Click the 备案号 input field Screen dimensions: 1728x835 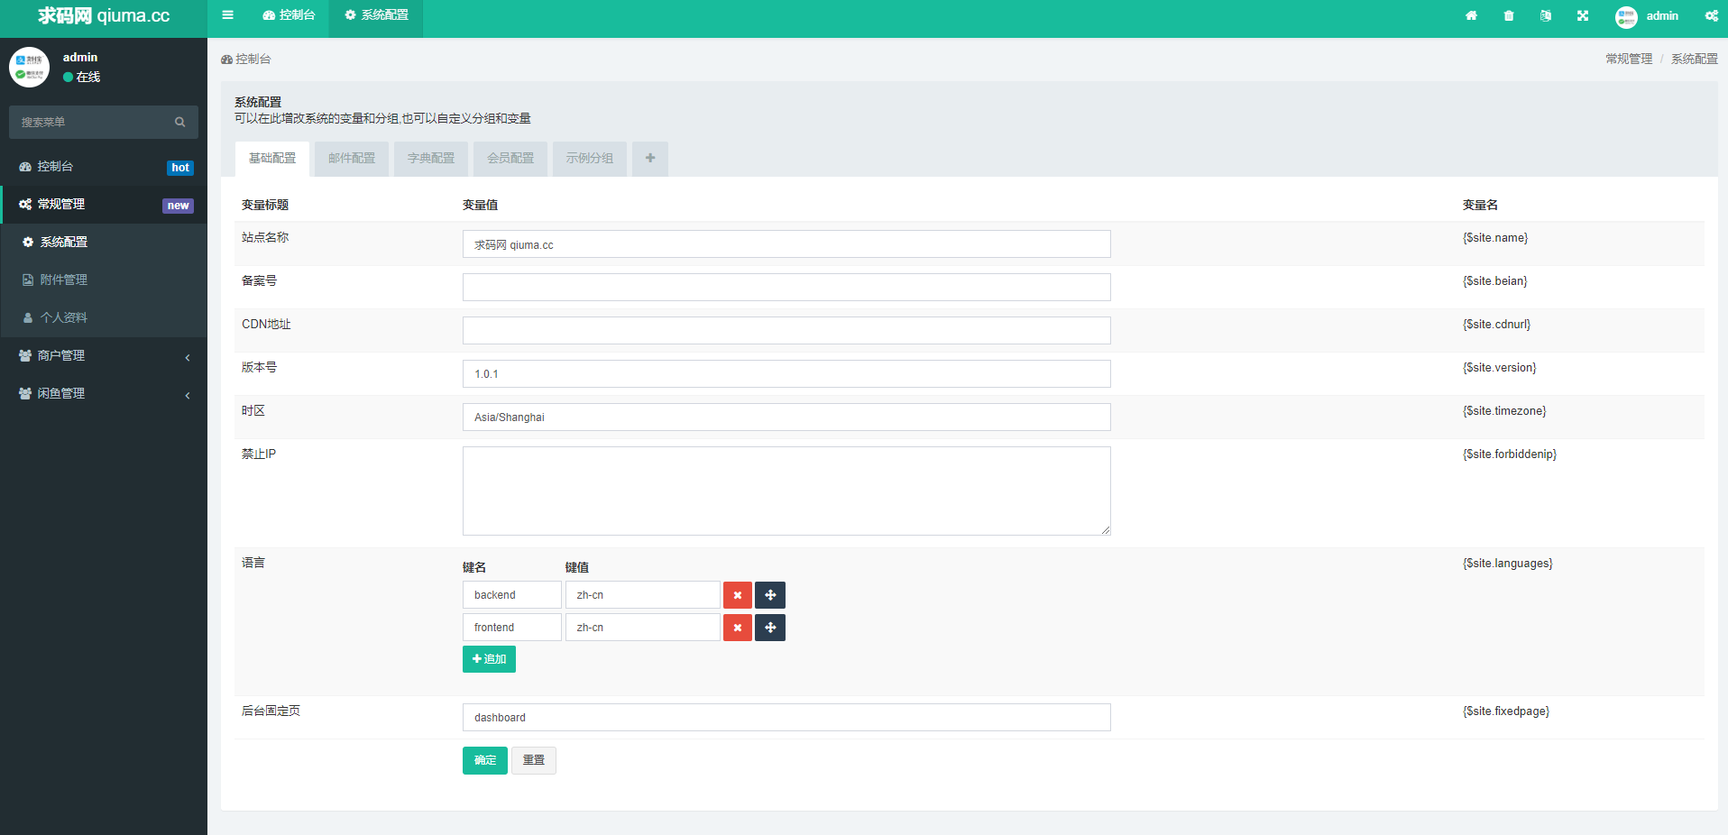[786, 288]
